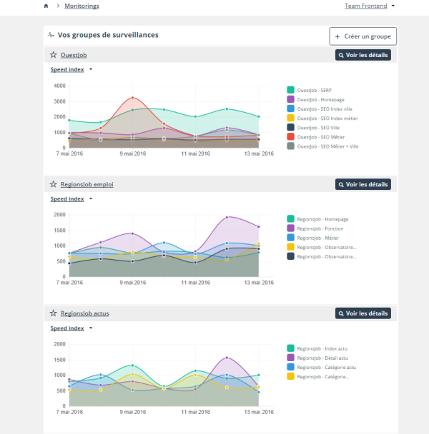Open the OuestJob group link
This screenshot has height=434, width=429.
click(x=74, y=55)
